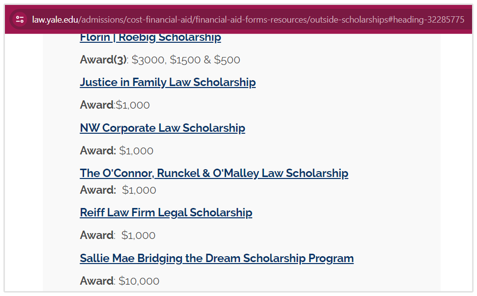477x296 pixels.
Task: Click the $10,000 Sallie Mae award amount
Action: click(139, 281)
